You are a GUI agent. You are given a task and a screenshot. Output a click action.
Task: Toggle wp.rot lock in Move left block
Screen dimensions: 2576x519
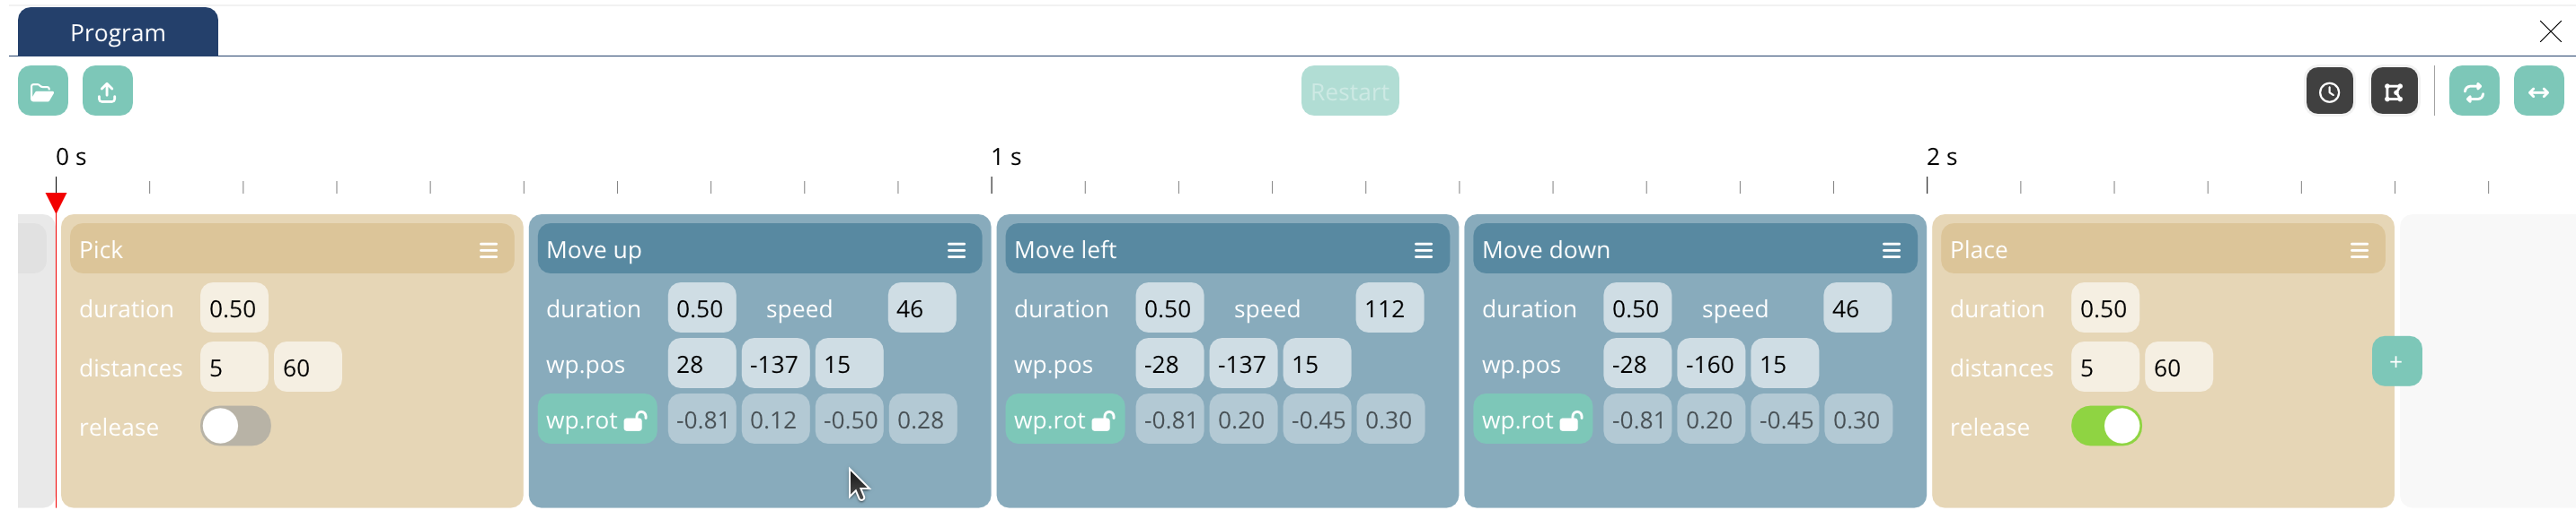point(1065,420)
